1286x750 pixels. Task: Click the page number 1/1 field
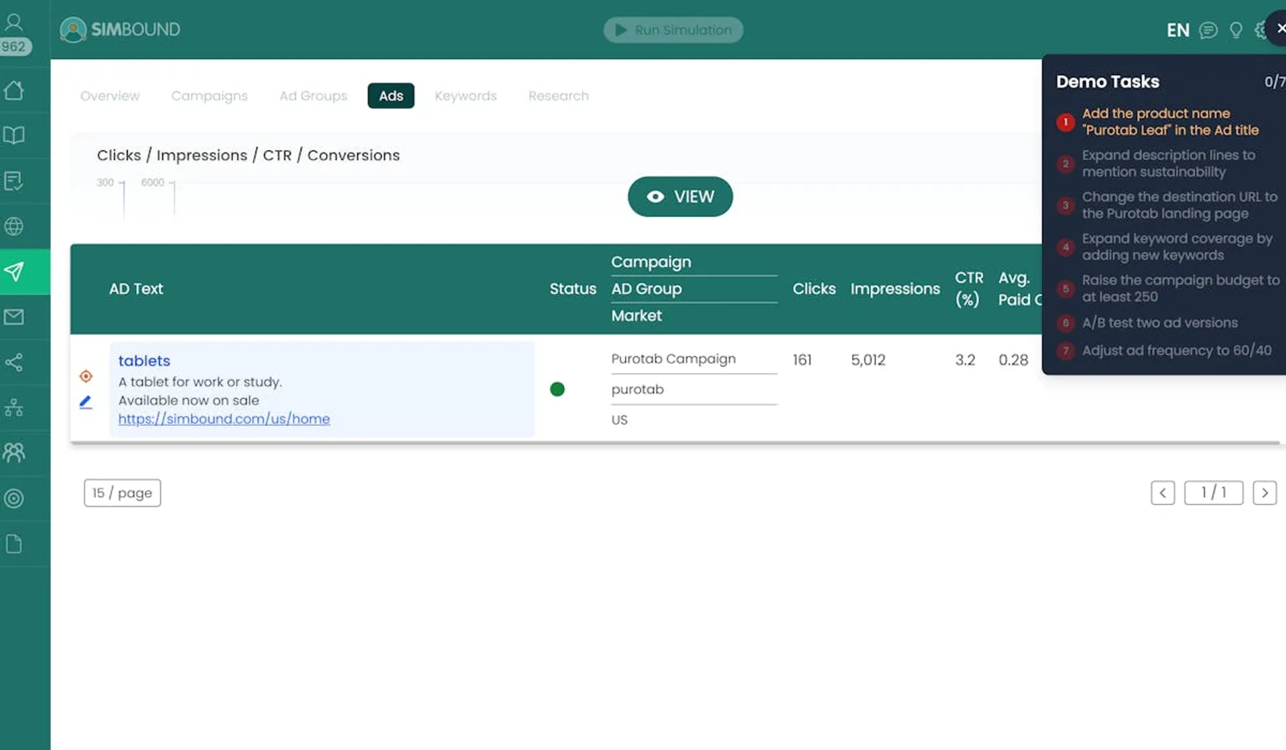coord(1213,493)
